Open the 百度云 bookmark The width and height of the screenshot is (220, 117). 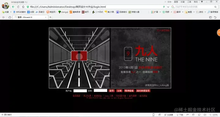point(40,12)
